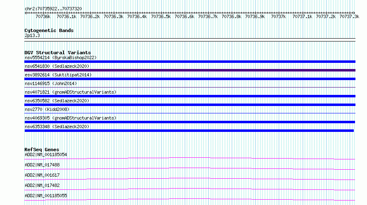Open variant nsv2770 (Kidd2008) label
This screenshot has height=205, width=367.
coord(47,109)
